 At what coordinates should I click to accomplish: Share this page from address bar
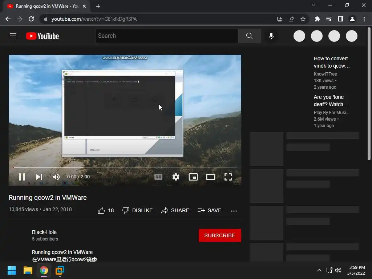(x=291, y=19)
